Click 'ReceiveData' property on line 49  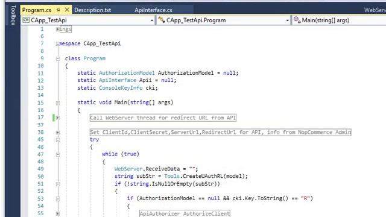162,169
